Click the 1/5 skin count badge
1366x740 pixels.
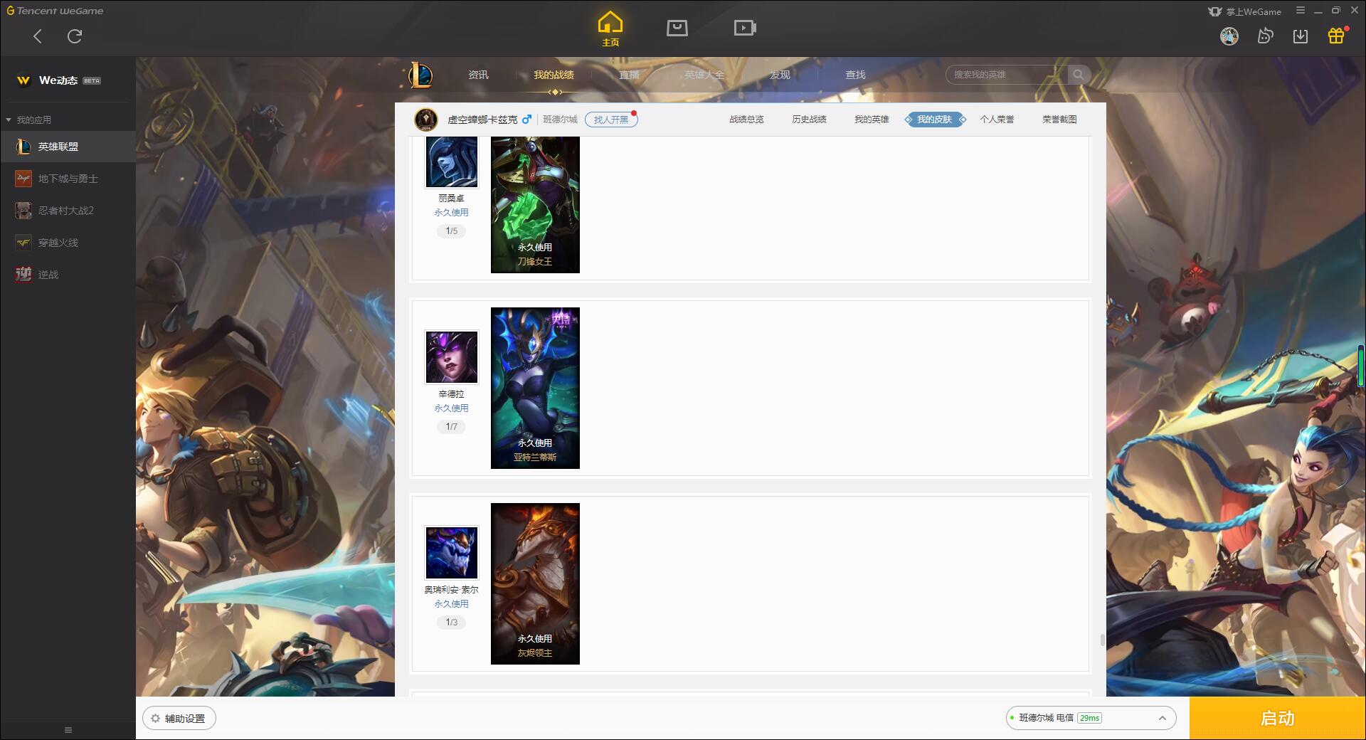(452, 231)
